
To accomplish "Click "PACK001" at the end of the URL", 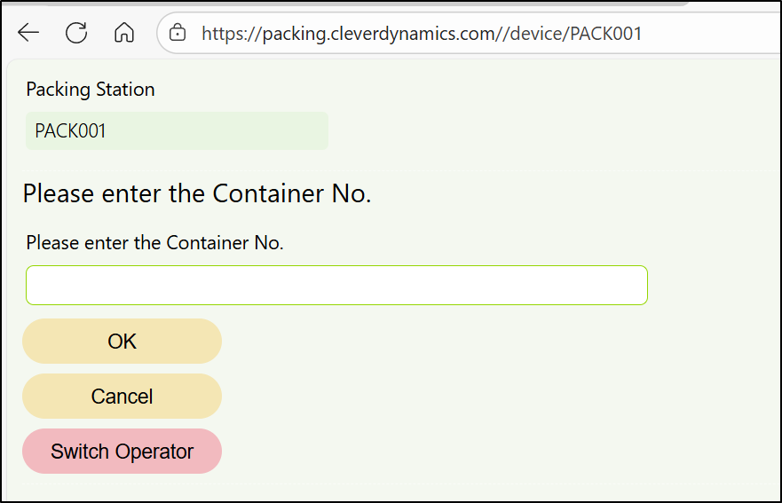I will tap(605, 34).
